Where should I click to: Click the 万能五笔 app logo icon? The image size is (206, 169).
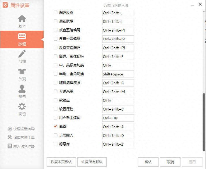(x=5, y=5)
